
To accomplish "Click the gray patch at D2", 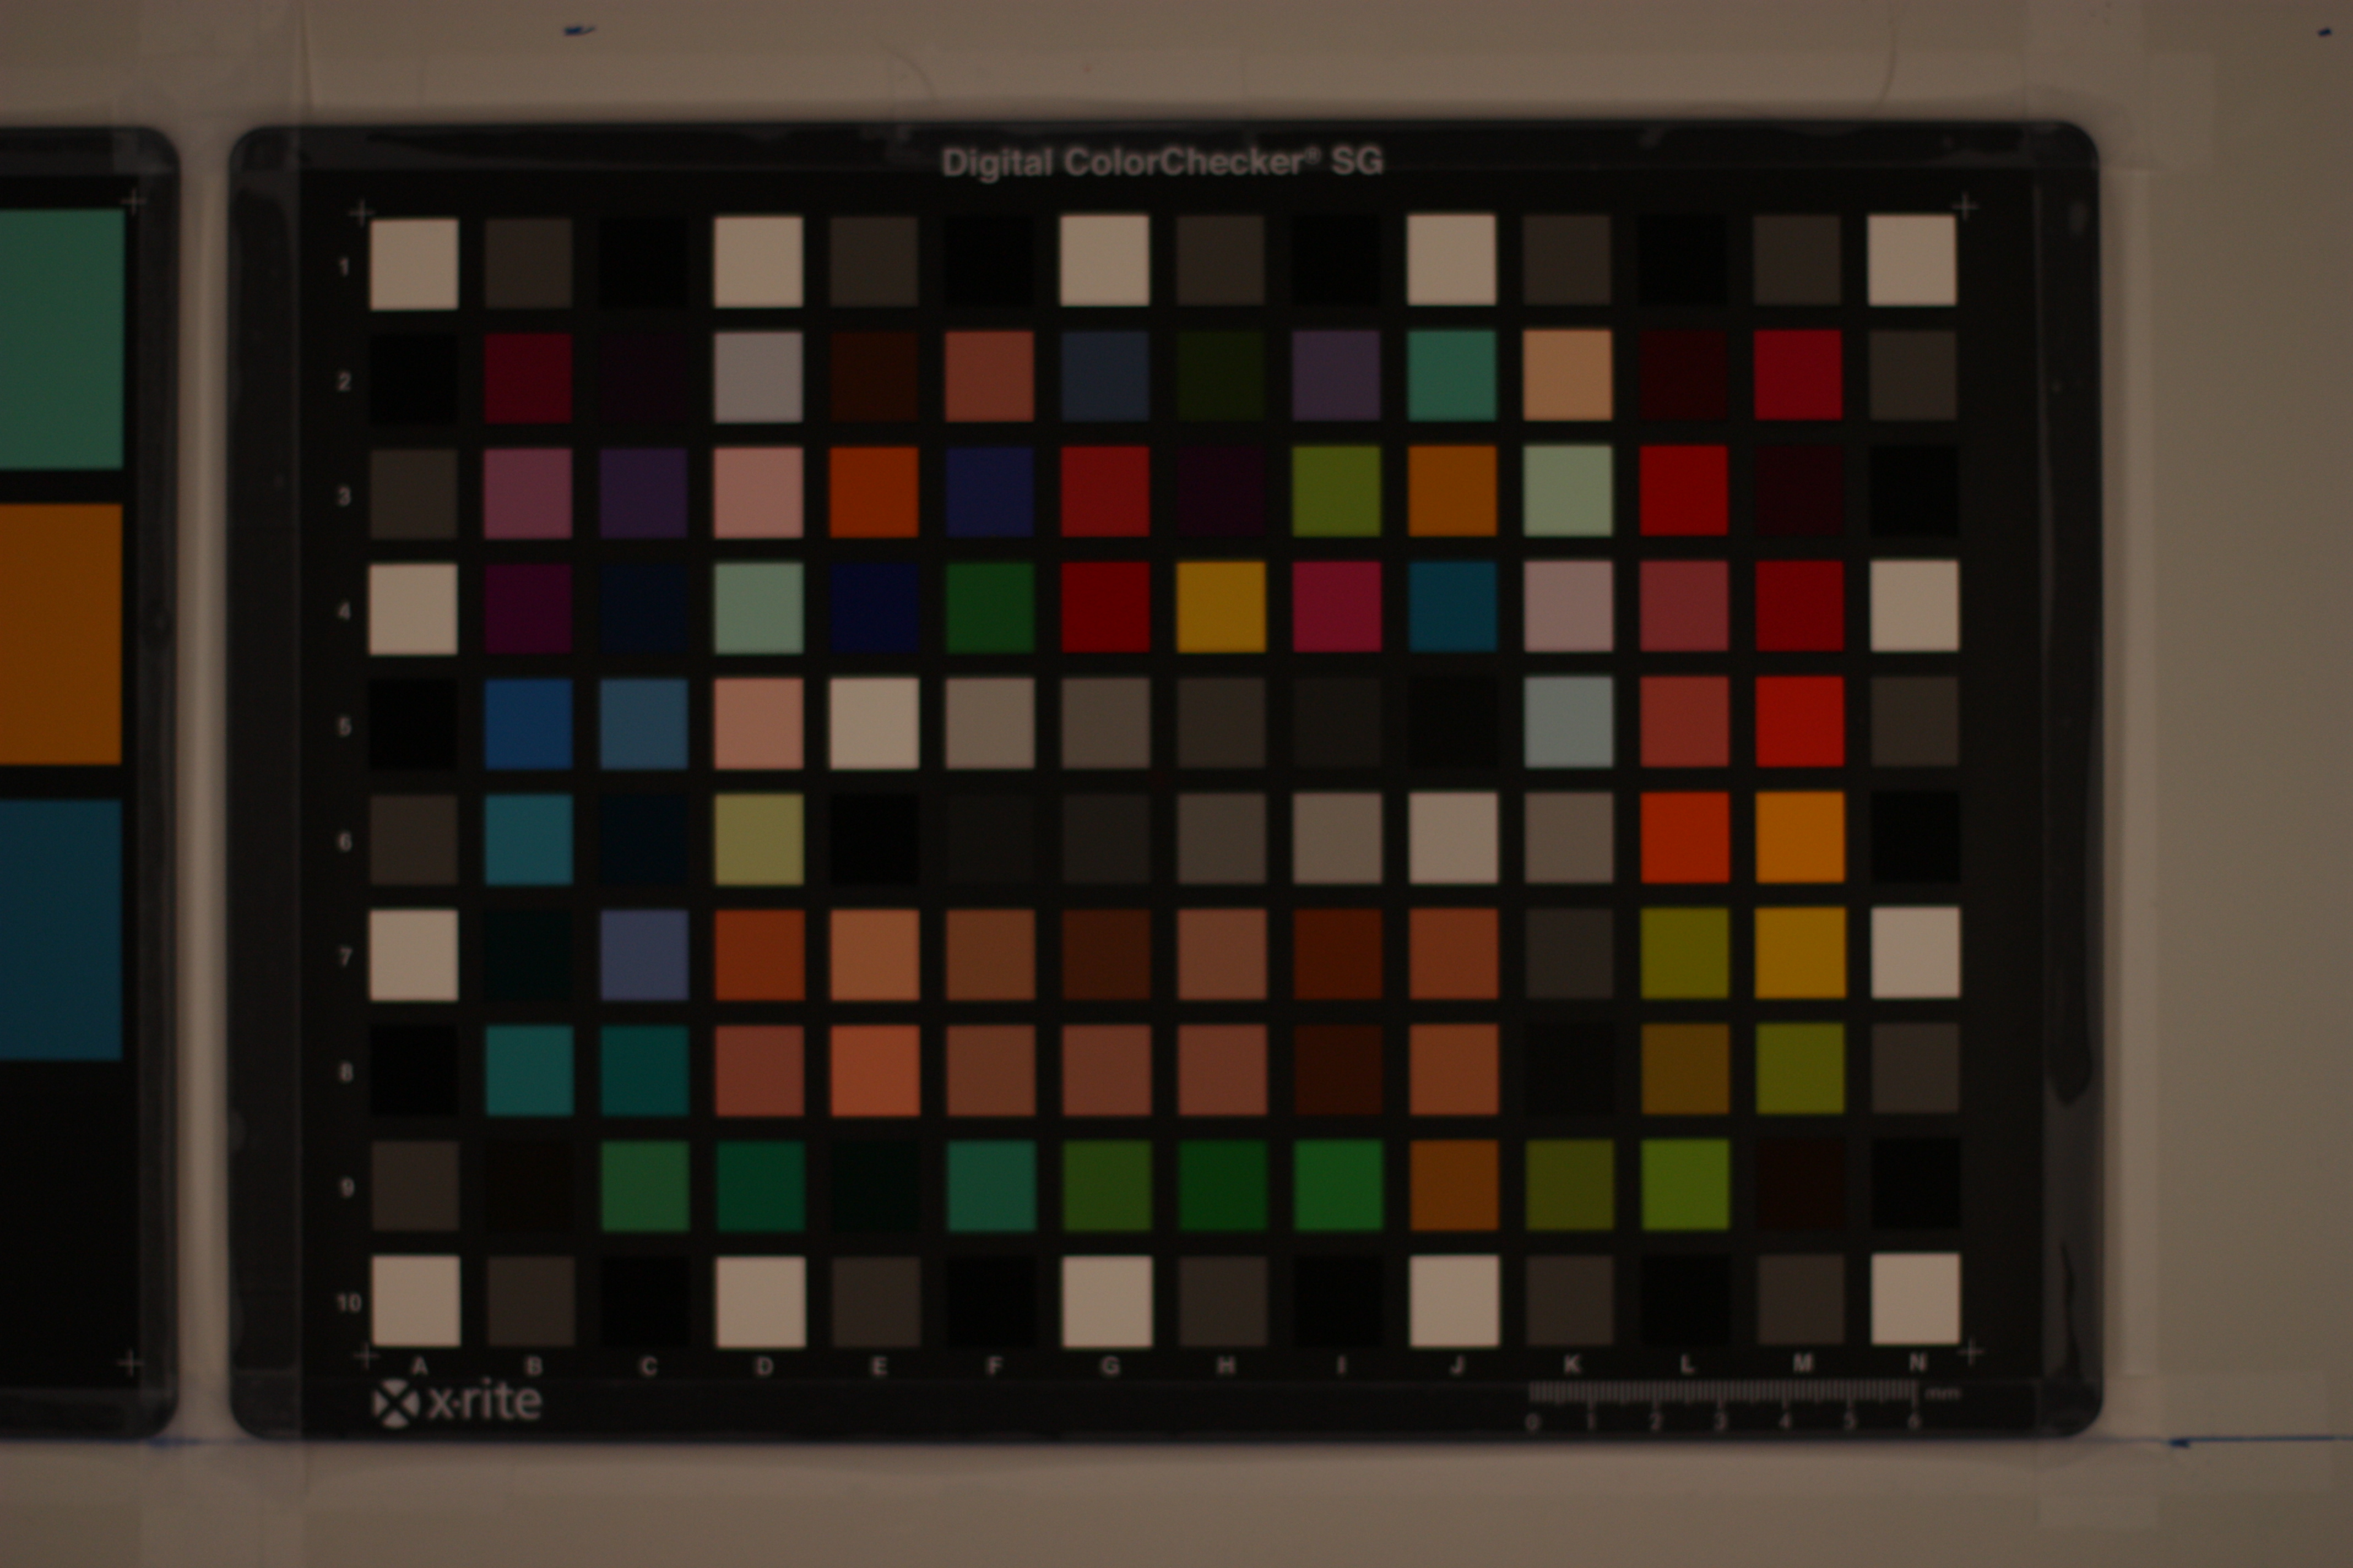I will tap(758, 377).
